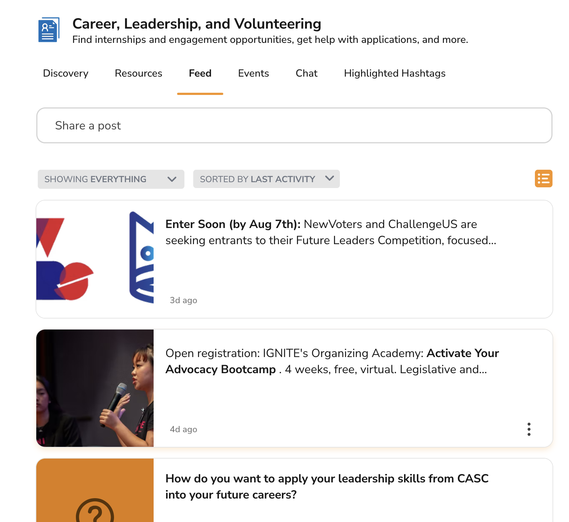Viewport: 569px width, 522px height.
Task: Toggle the orange list view icon
Action: (543, 179)
